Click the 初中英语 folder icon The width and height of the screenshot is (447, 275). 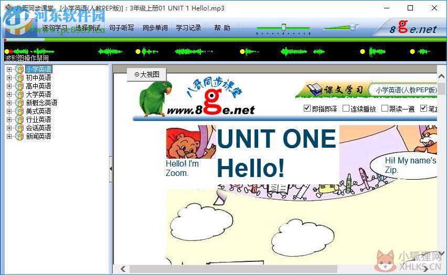click(19, 78)
